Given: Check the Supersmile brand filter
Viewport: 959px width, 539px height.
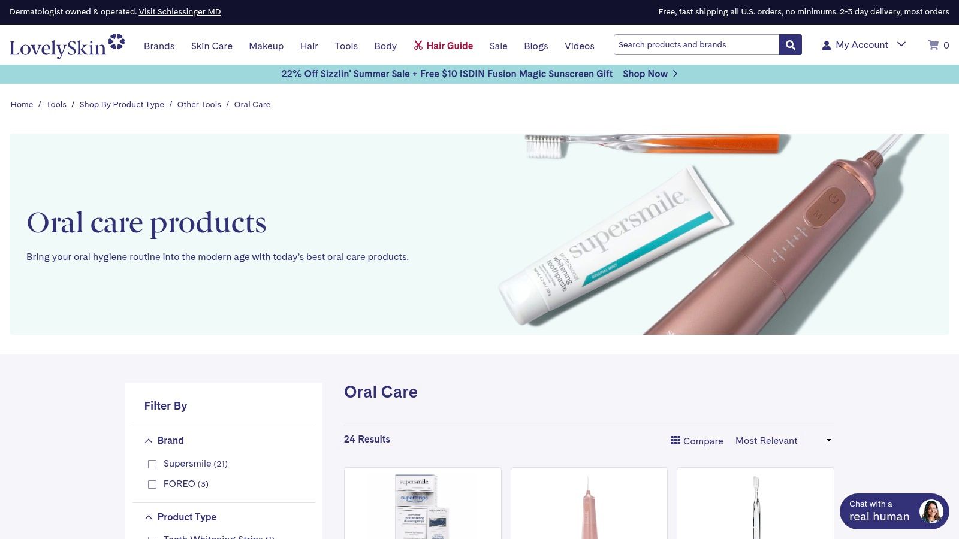Looking at the screenshot, I should point(152,464).
